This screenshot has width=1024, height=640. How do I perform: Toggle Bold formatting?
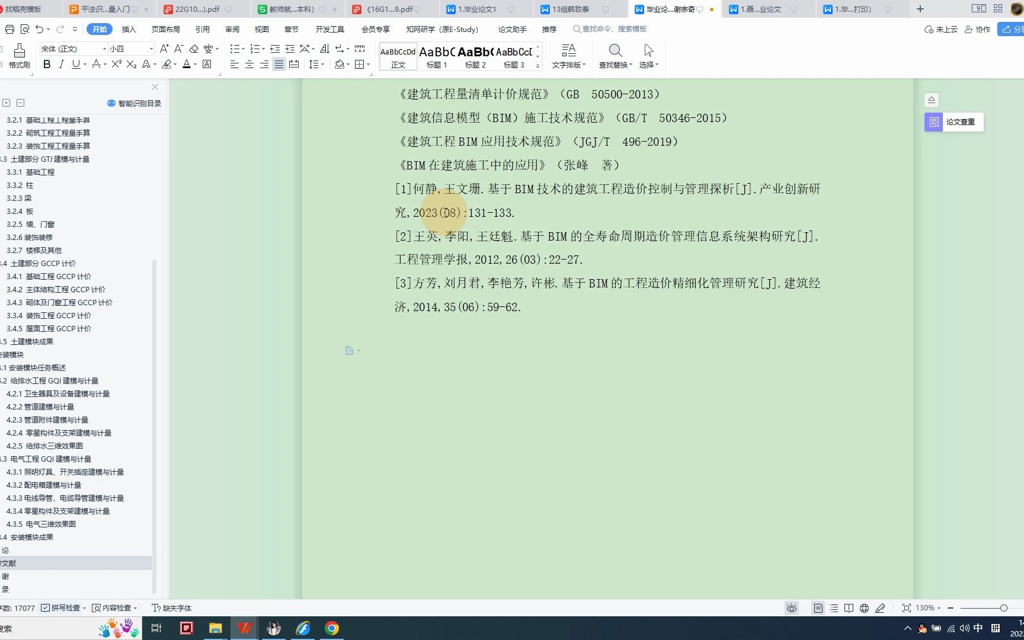coord(47,64)
